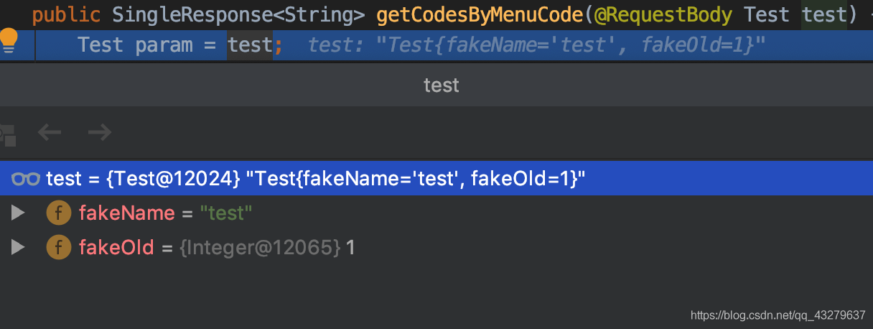
Task: Click the @RequestBody annotation
Action: coord(662,14)
